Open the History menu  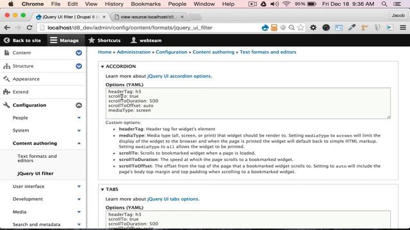(x=114, y=4)
